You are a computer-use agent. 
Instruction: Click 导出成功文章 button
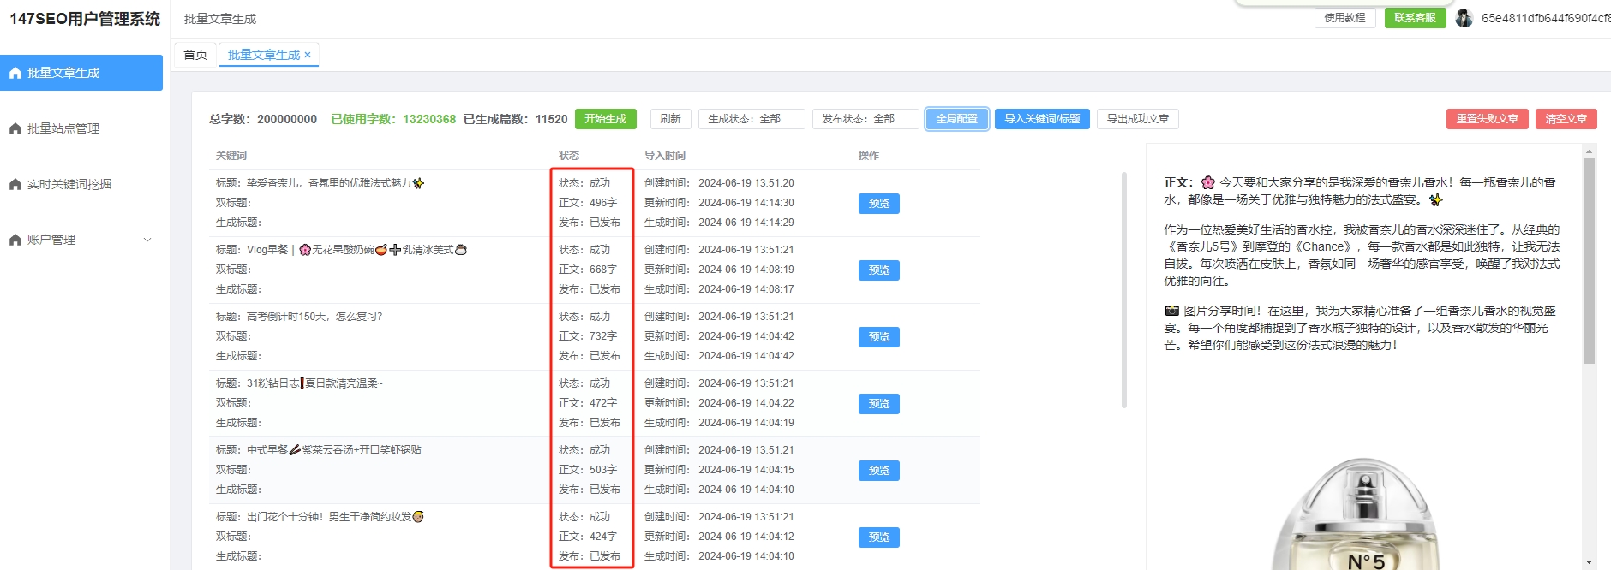1138,119
